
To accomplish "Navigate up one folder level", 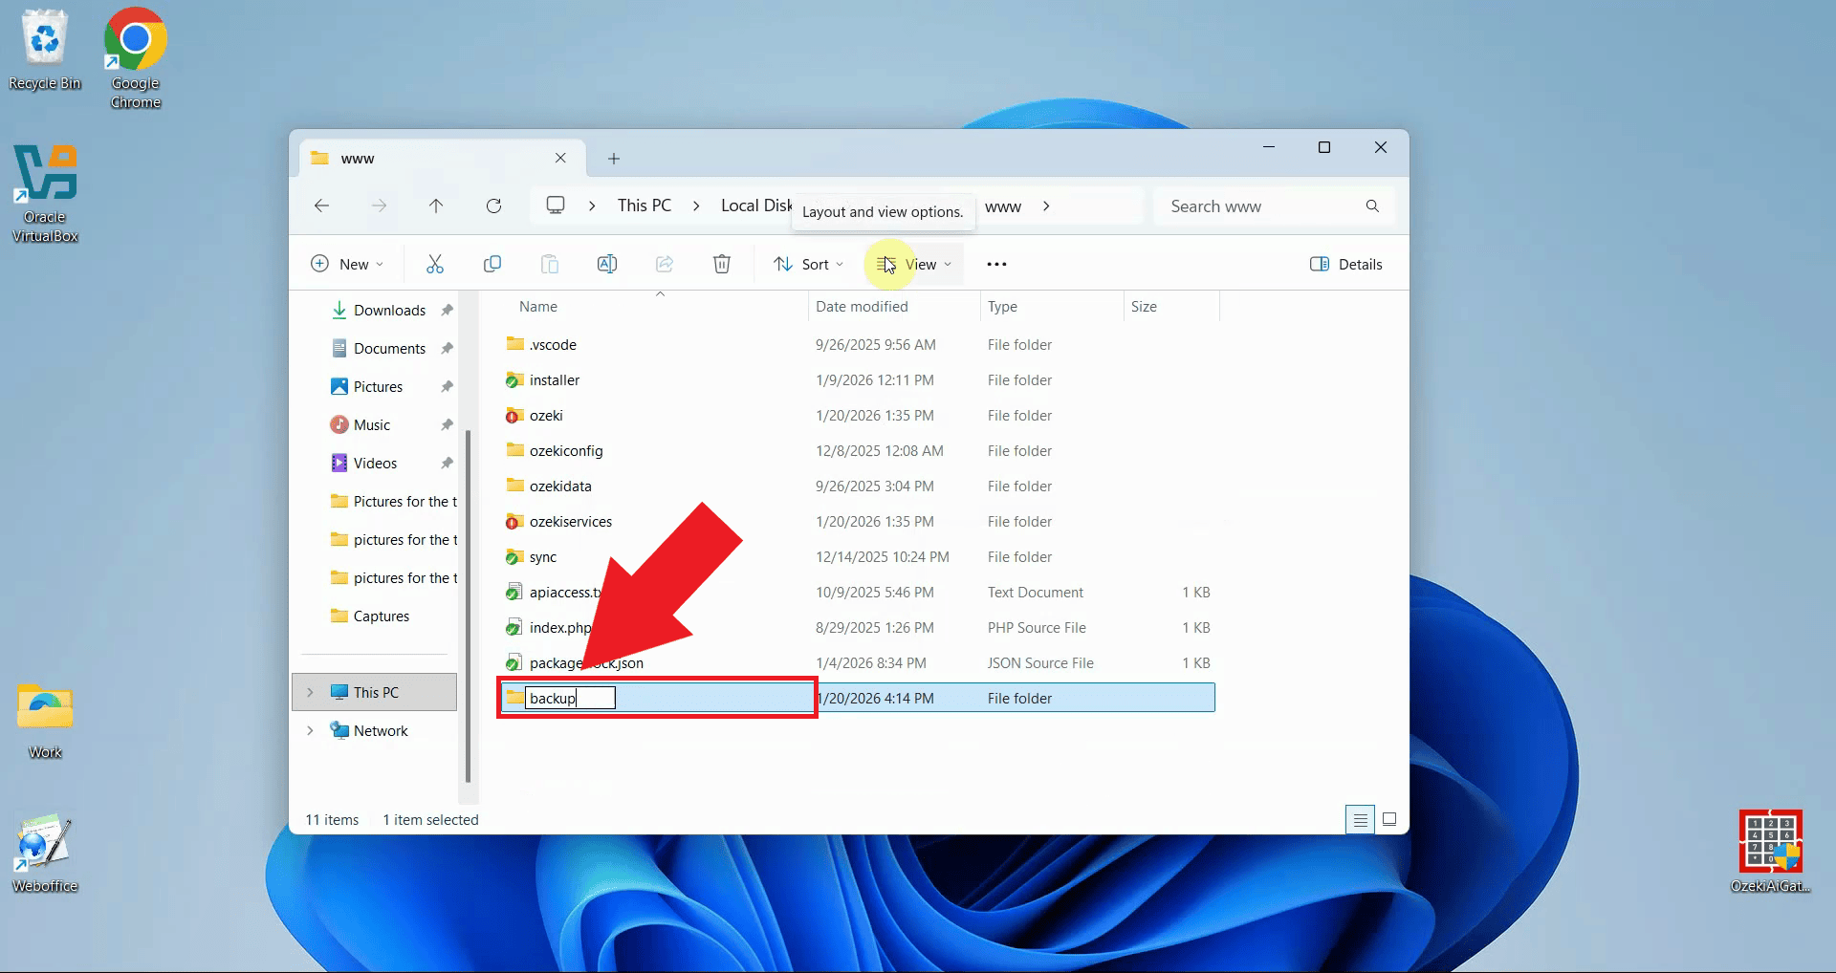I will 436,205.
